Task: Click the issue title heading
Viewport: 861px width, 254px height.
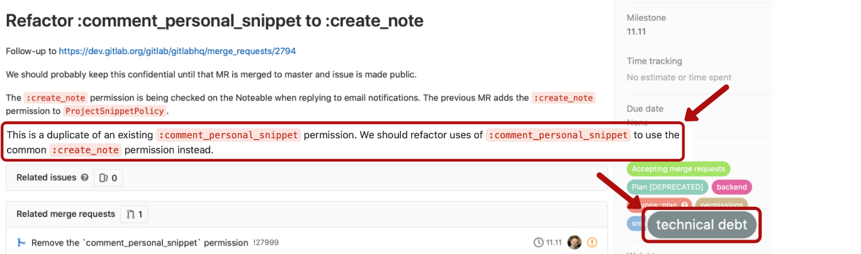Action: coord(215,21)
